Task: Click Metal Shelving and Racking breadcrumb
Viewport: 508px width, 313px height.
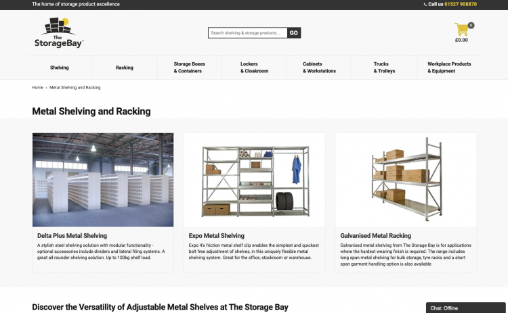Action: (x=75, y=88)
